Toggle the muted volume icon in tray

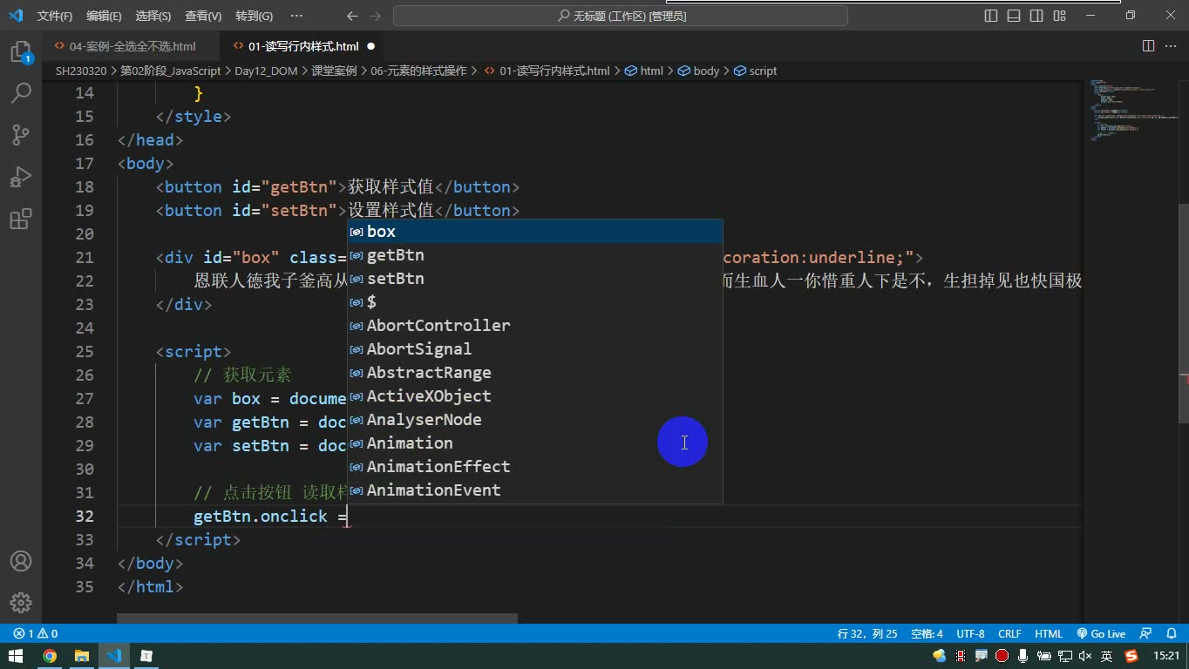(x=1085, y=656)
